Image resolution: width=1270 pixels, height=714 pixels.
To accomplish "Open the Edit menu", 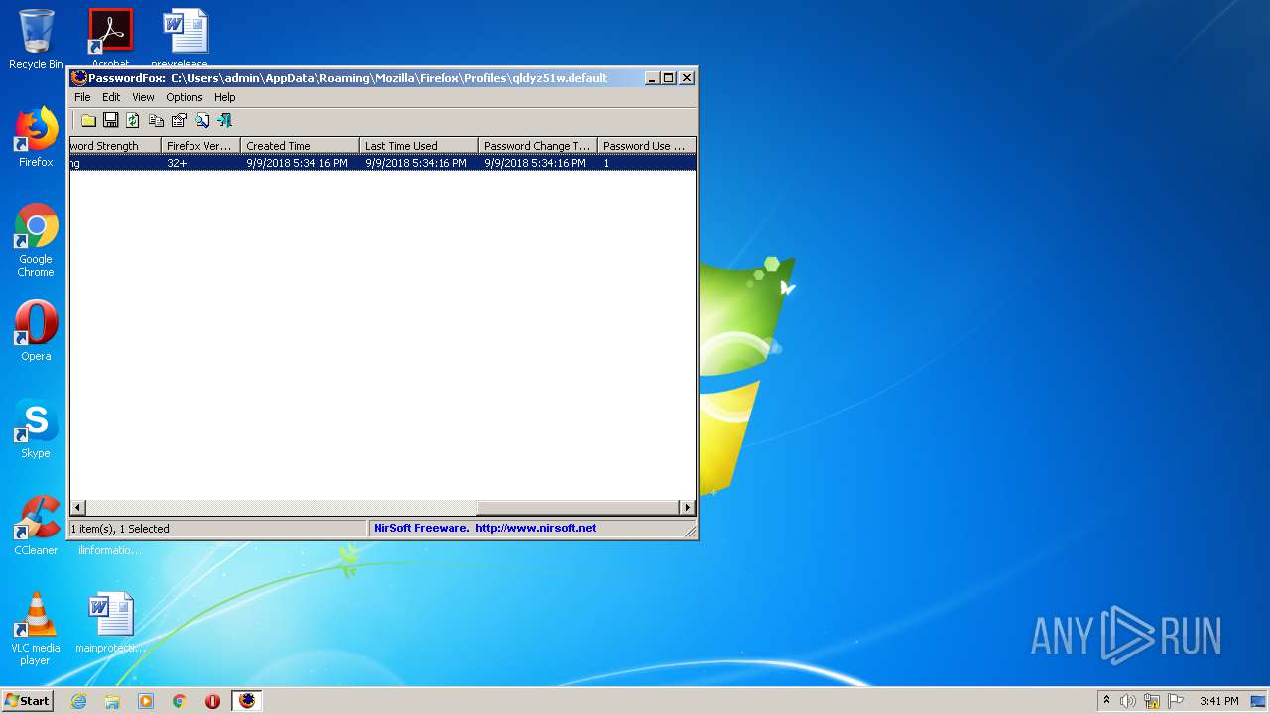I will [111, 97].
